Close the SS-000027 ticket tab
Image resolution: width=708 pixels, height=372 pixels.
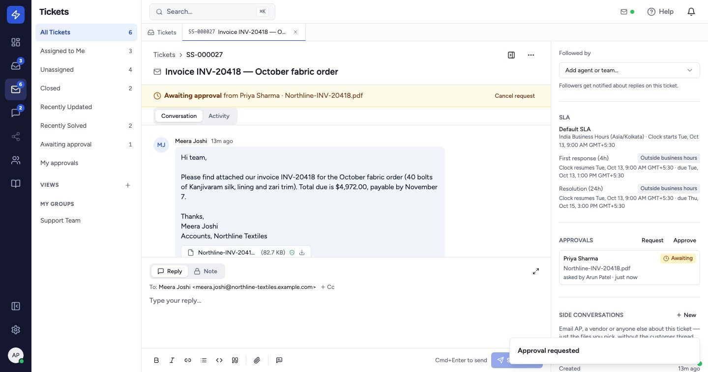pyautogui.click(x=295, y=32)
